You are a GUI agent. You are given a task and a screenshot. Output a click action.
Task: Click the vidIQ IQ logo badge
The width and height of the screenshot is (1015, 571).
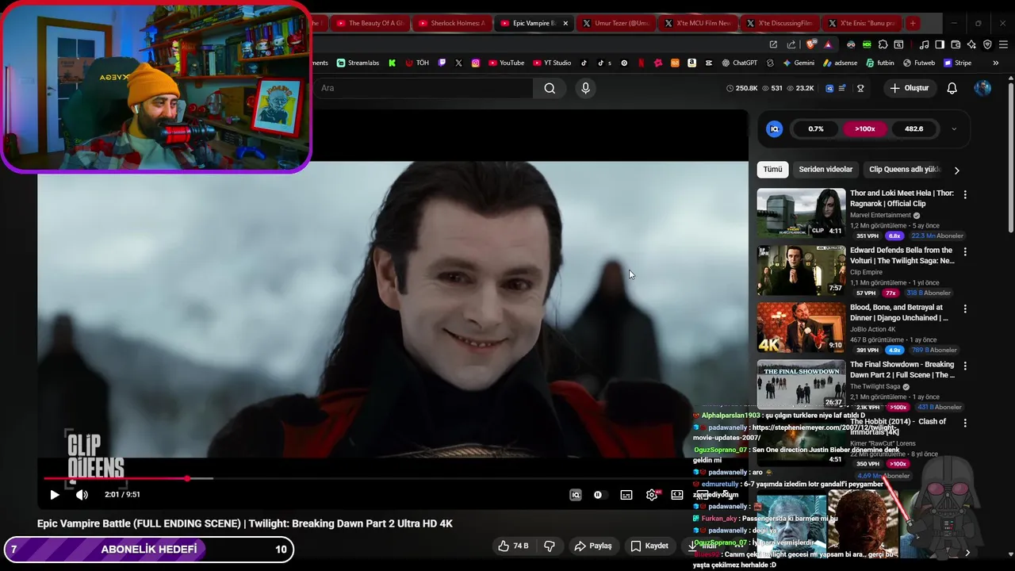(775, 129)
